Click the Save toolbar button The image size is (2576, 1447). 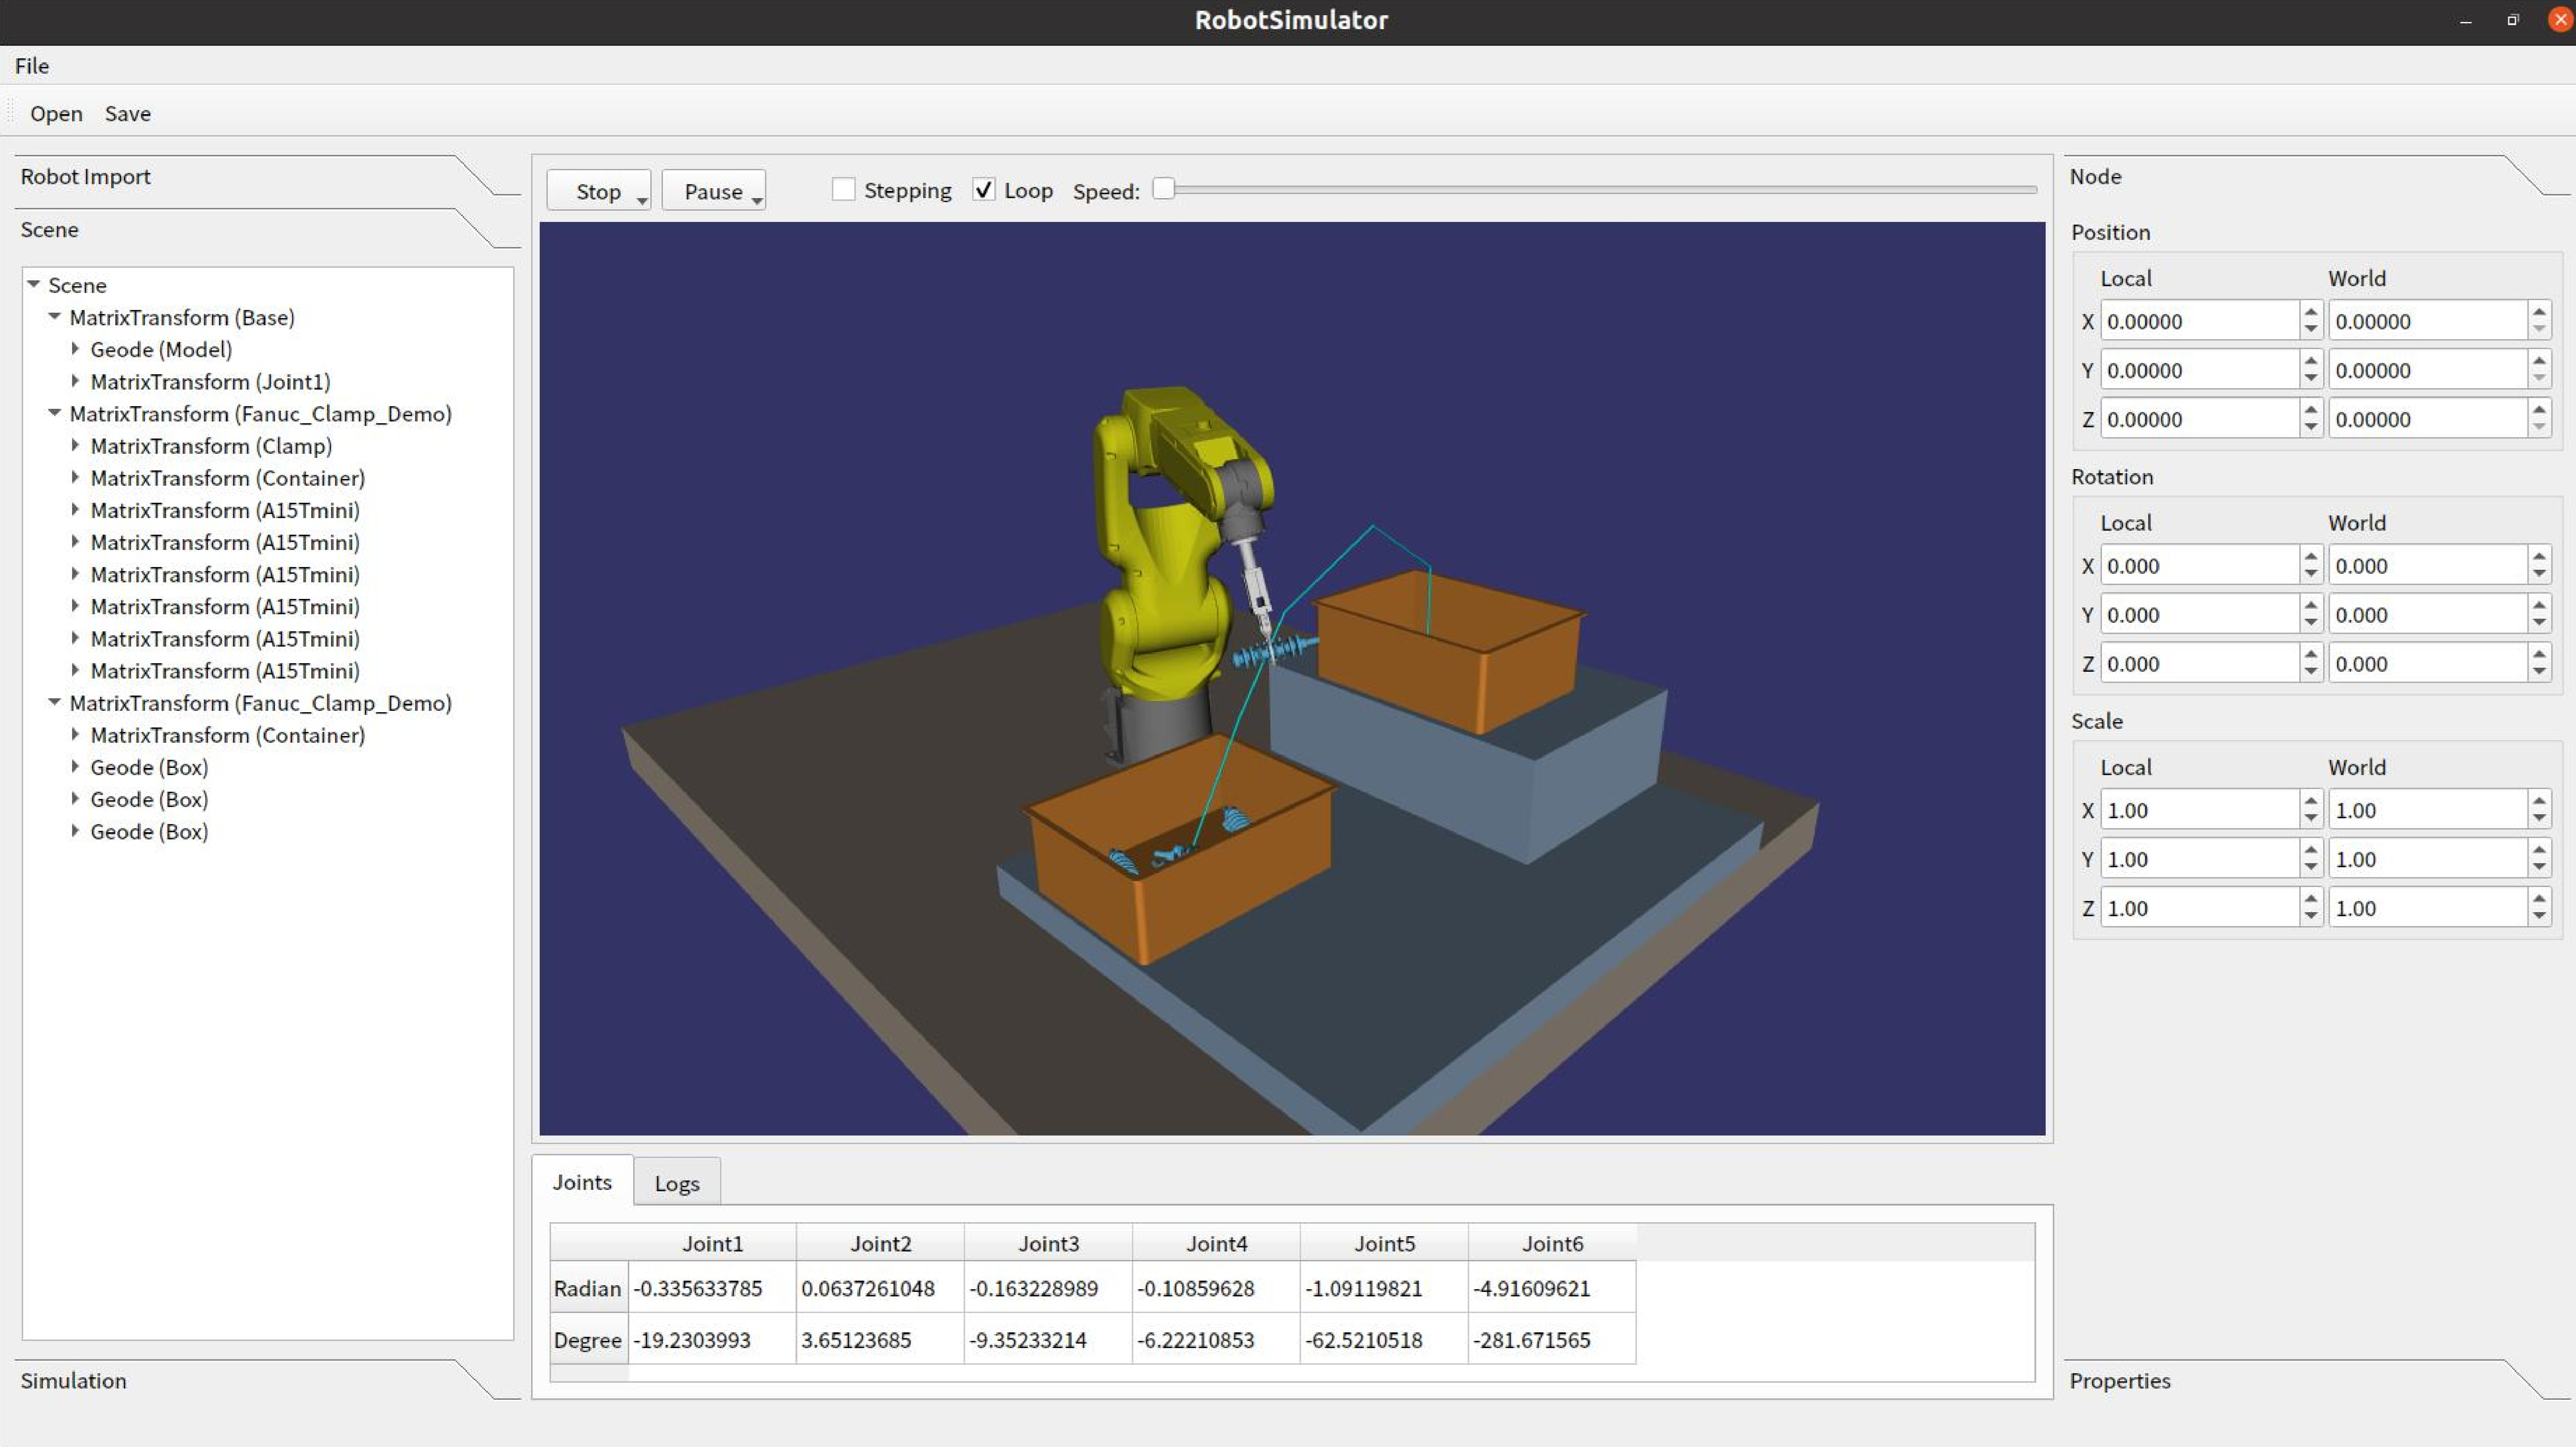[x=128, y=114]
